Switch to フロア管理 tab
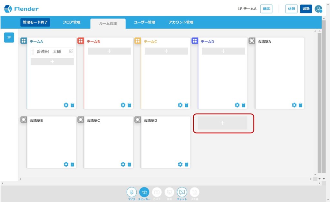This screenshot has width=330, height=202. pyautogui.click(x=72, y=22)
